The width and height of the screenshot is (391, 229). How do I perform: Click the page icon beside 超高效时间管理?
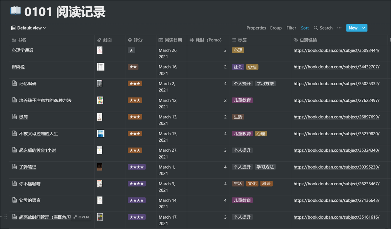[14, 217]
